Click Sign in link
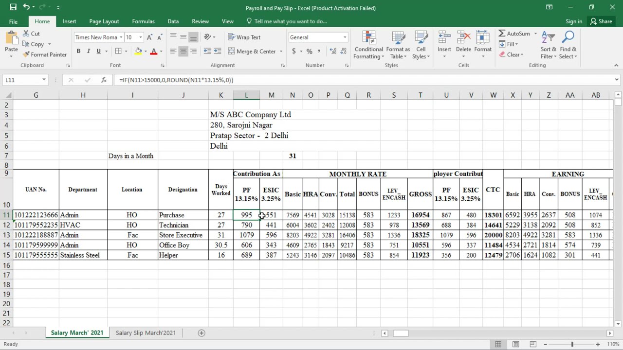 tap(574, 21)
